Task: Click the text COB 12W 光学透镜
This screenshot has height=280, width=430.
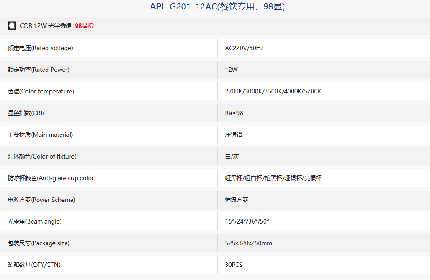Action: pos(46,26)
